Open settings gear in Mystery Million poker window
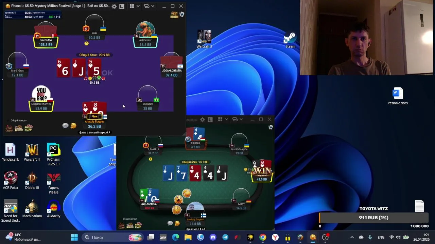This screenshot has height=244, width=435. (x=114, y=6)
